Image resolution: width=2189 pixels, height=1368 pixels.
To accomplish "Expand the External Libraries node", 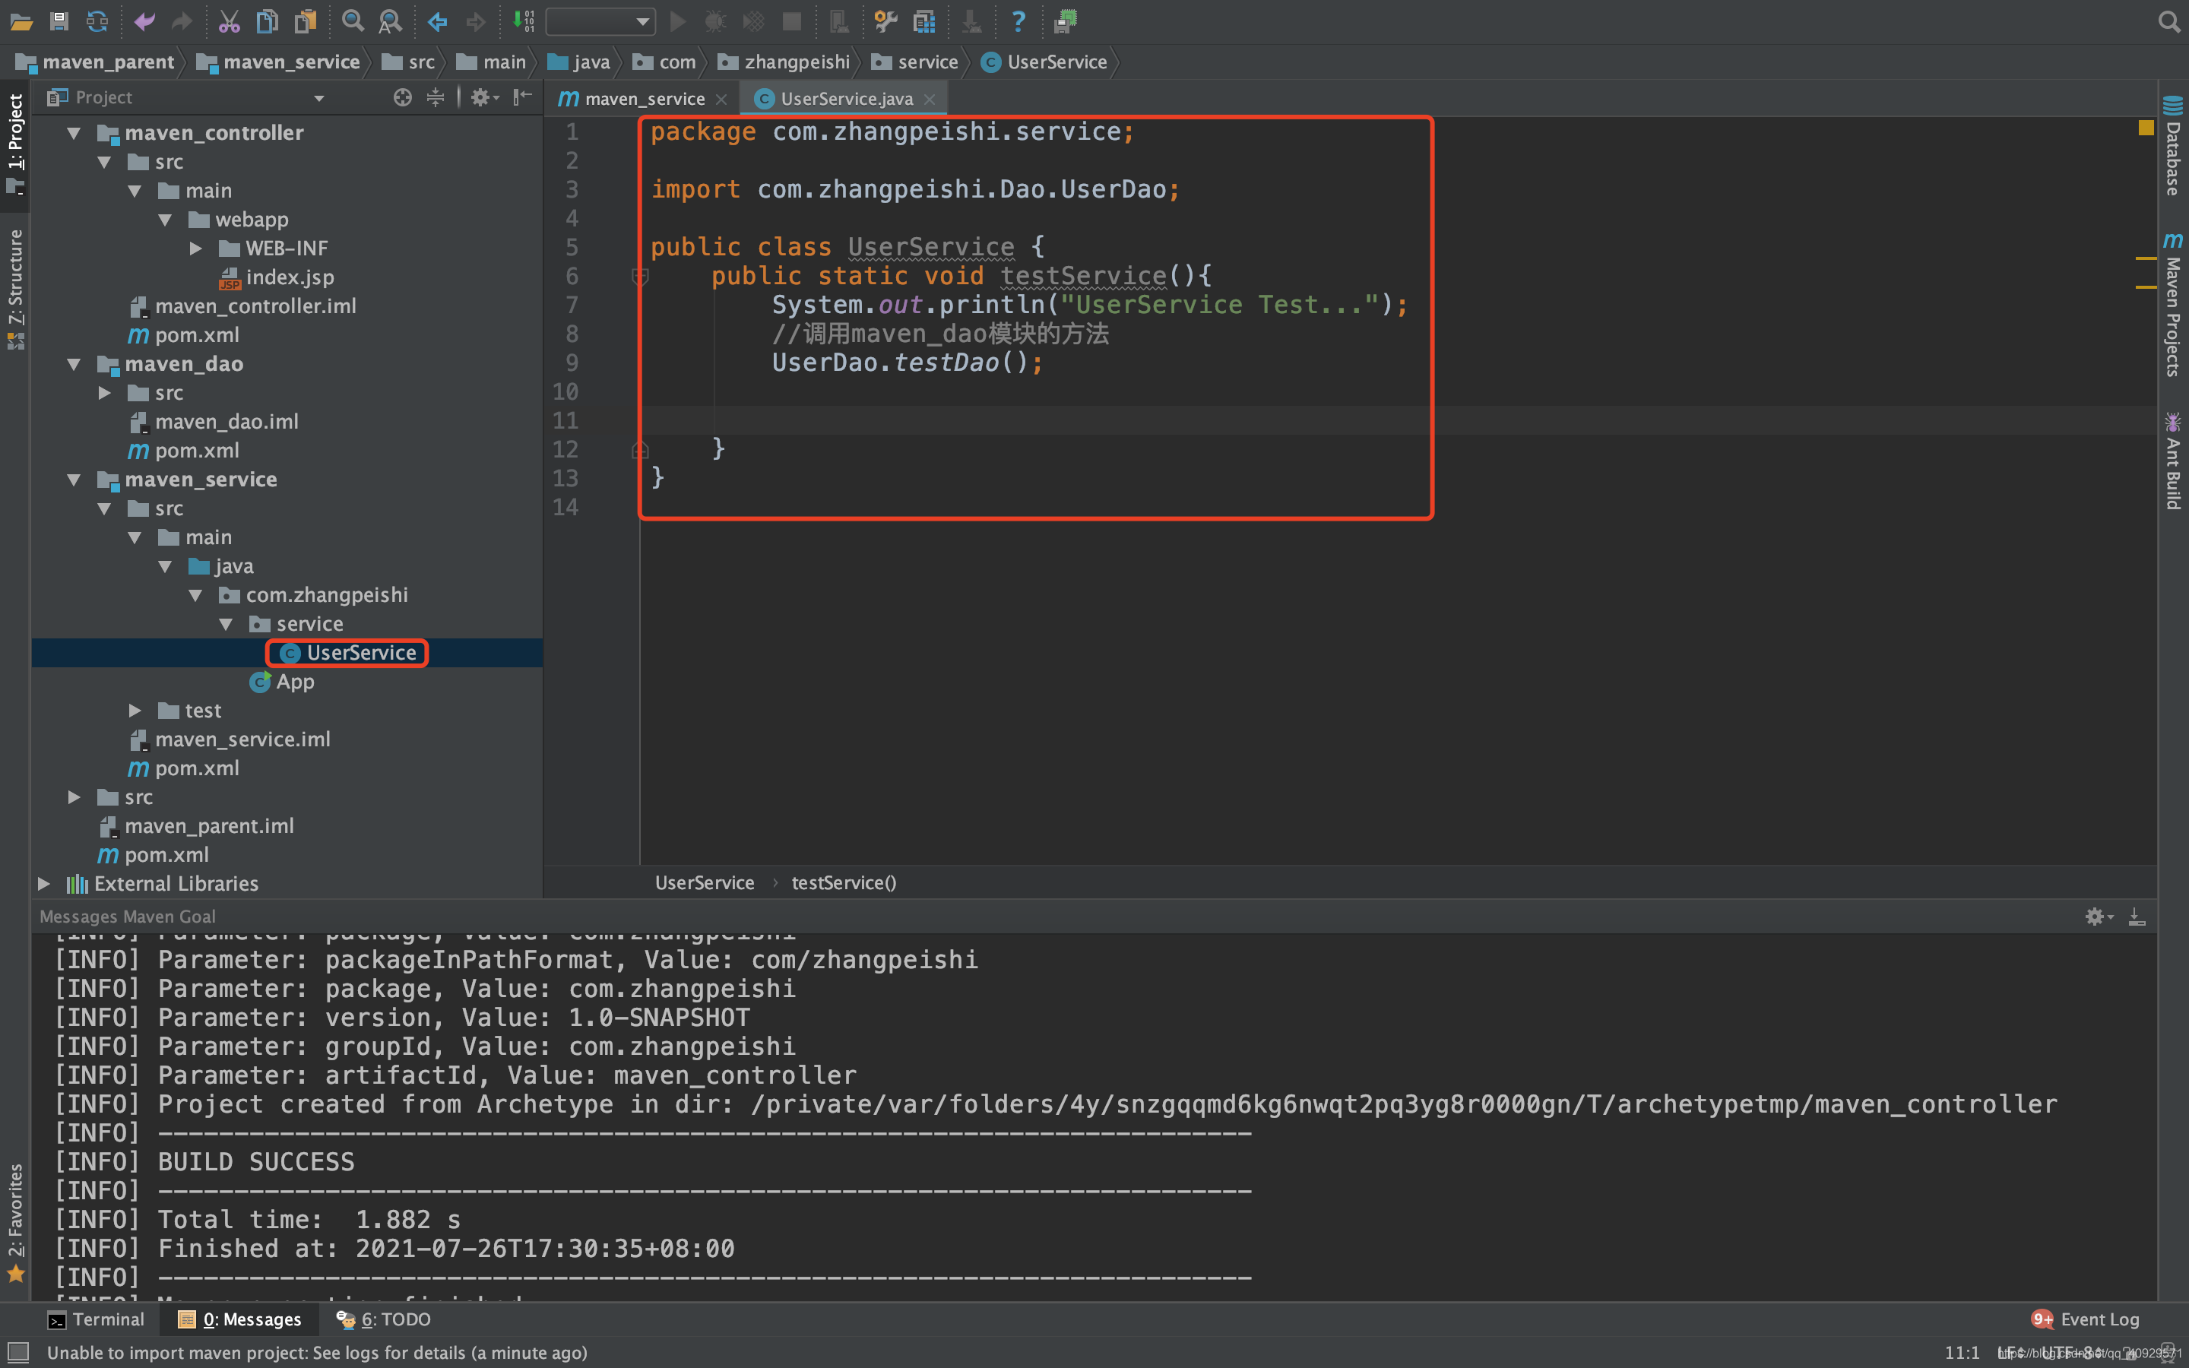I will click(43, 883).
